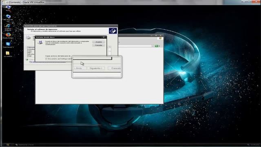
Task: Open the My PC desktop icon
Action: pos(8,8)
